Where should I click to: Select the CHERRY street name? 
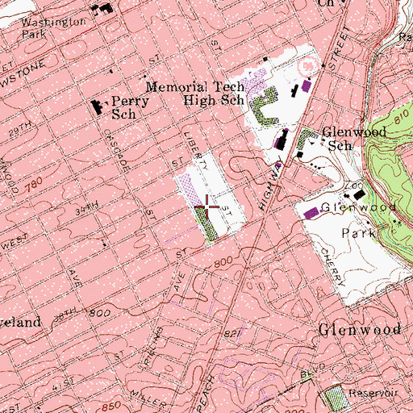333,268
